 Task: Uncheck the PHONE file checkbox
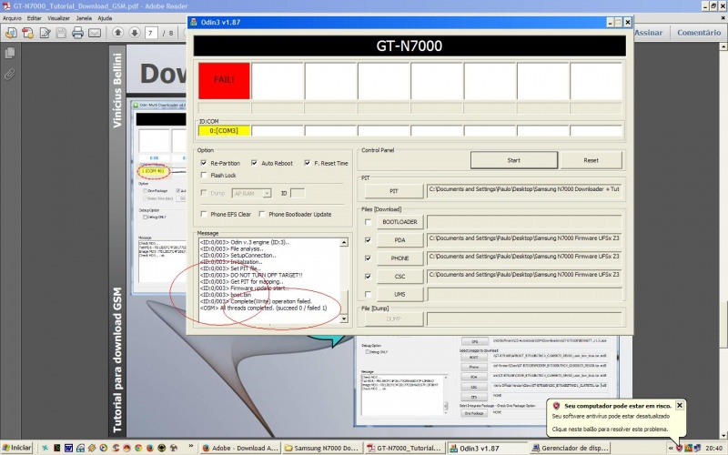[x=369, y=258]
